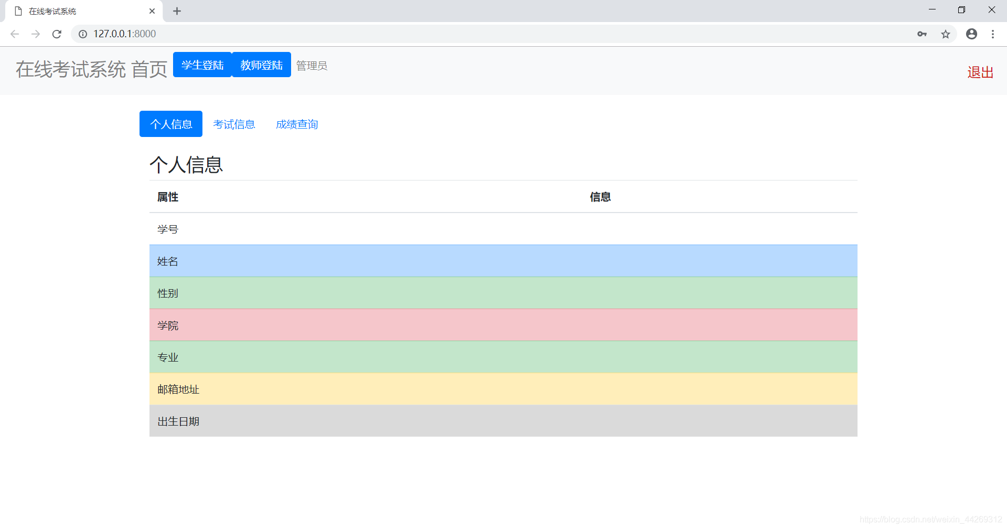This screenshot has width=1007, height=529.
Task: Open the Chrome profile avatar
Action: [971, 34]
